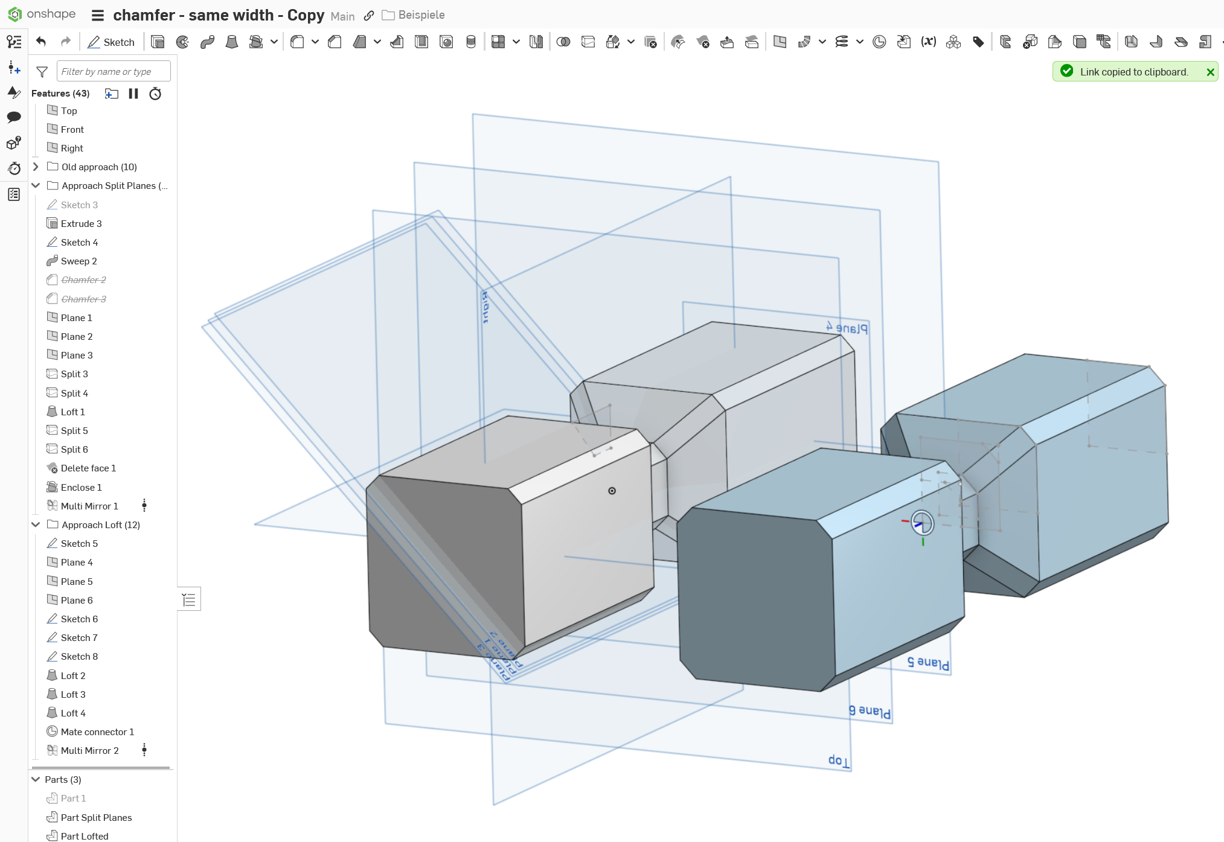
Task: Collapse the Approach Loft (12) folder
Action: [36, 525]
